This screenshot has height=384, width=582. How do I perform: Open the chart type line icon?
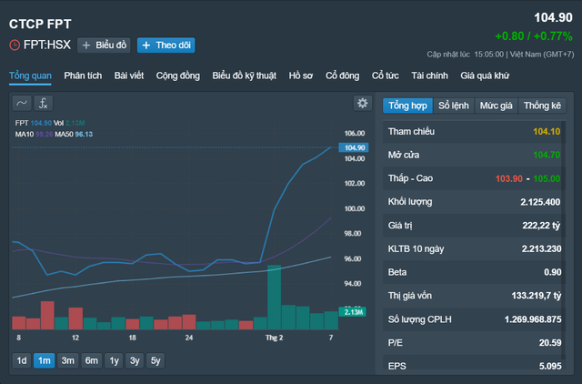click(22, 103)
